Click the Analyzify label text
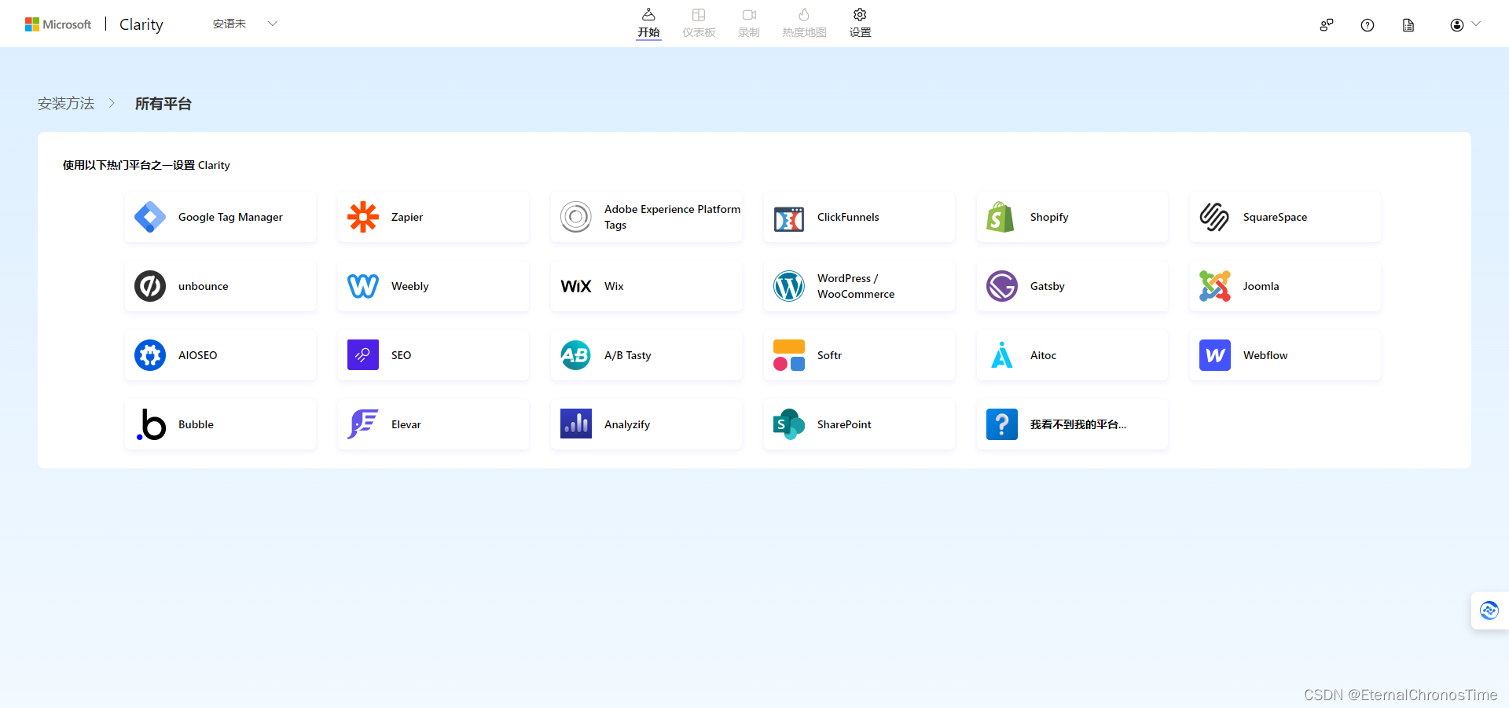Screen dimensions: 1509x708 click(x=627, y=424)
